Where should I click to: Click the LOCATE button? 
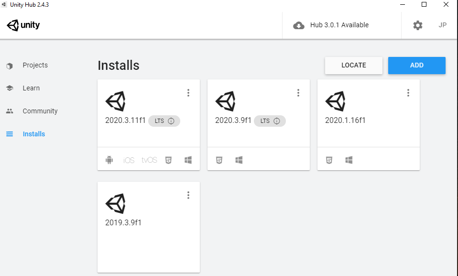[x=353, y=66]
